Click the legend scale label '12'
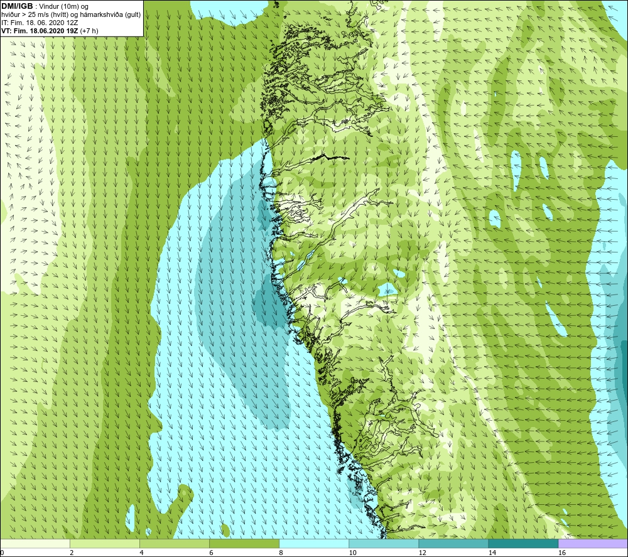The height and width of the screenshot is (557, 628). (422, 553)
